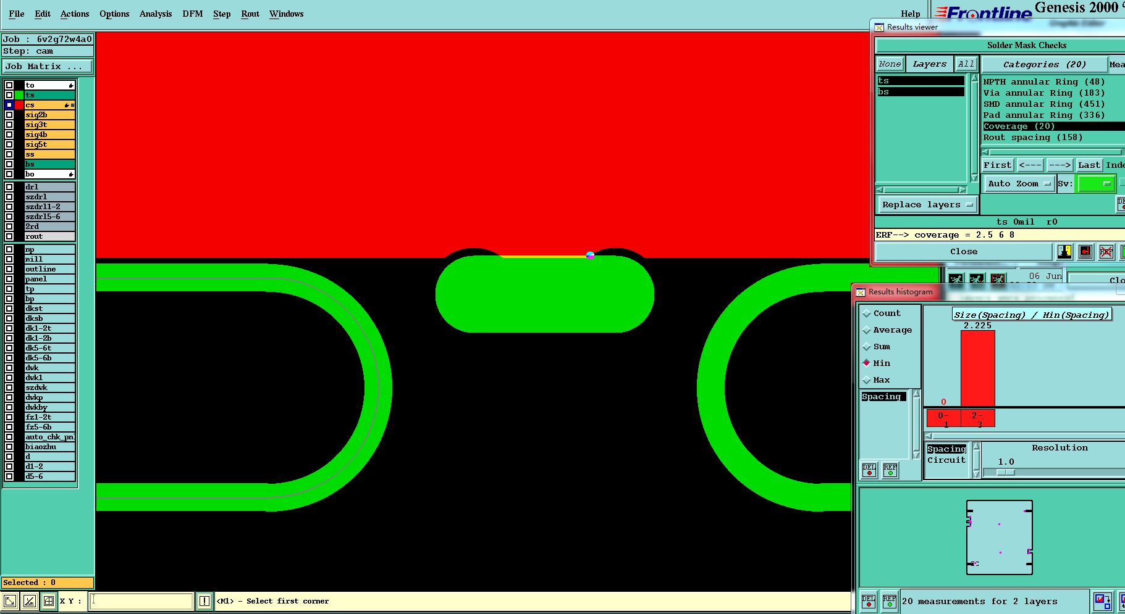The width and height of the screenshot is (1125, 614).
Task: Click the All button in Results viewer
Action: pyautogui.click(x=966, y=64)
